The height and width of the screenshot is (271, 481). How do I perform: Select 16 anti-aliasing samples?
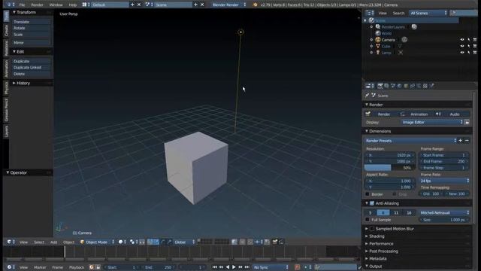409,212
